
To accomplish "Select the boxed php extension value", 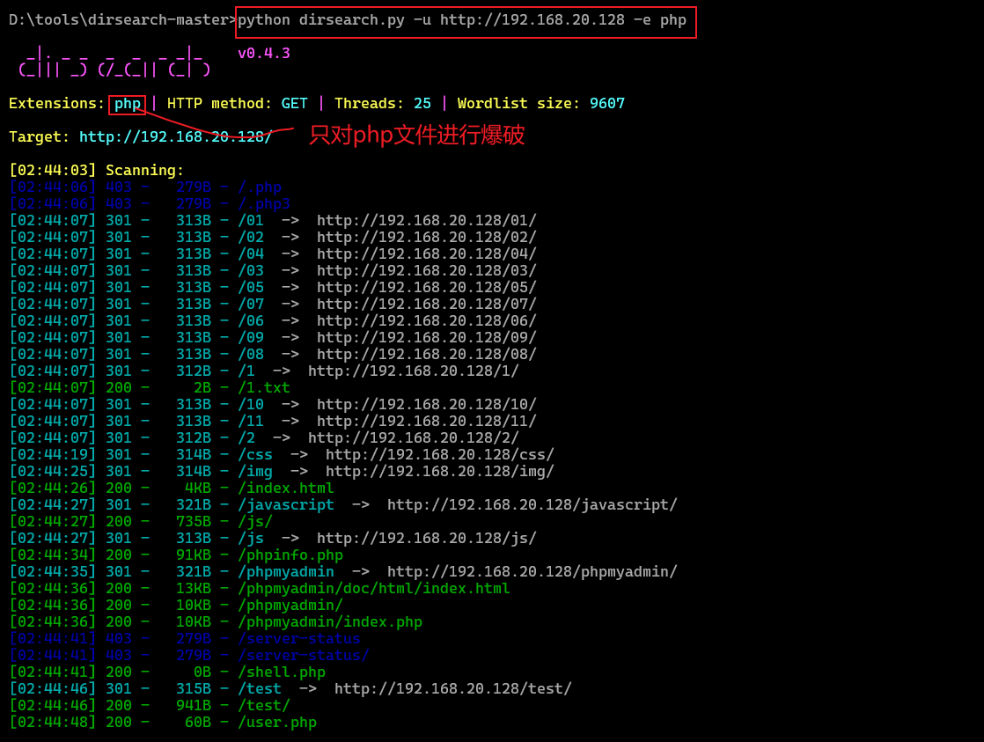I will point(128,104).
